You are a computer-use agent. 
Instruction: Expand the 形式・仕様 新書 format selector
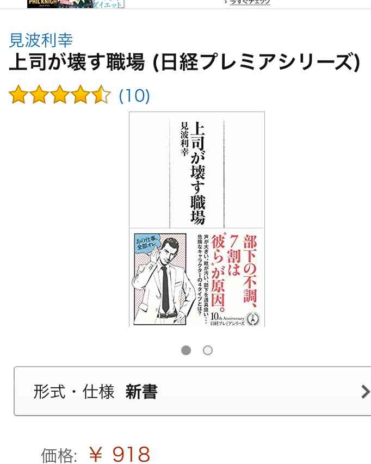[x=193, y=391]
